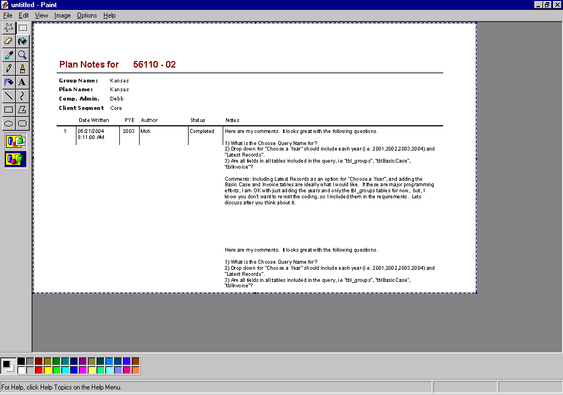Select the magenta color swatch
The height and width of the screenshot is (395, 563).
point(82,370)
